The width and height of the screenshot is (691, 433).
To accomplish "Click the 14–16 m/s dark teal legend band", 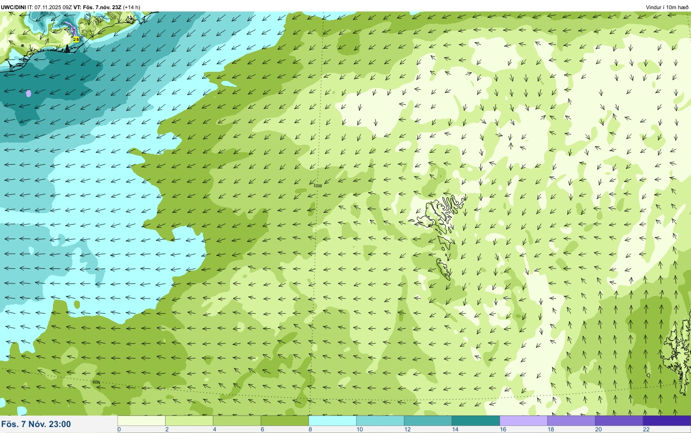I will point(476,421).
